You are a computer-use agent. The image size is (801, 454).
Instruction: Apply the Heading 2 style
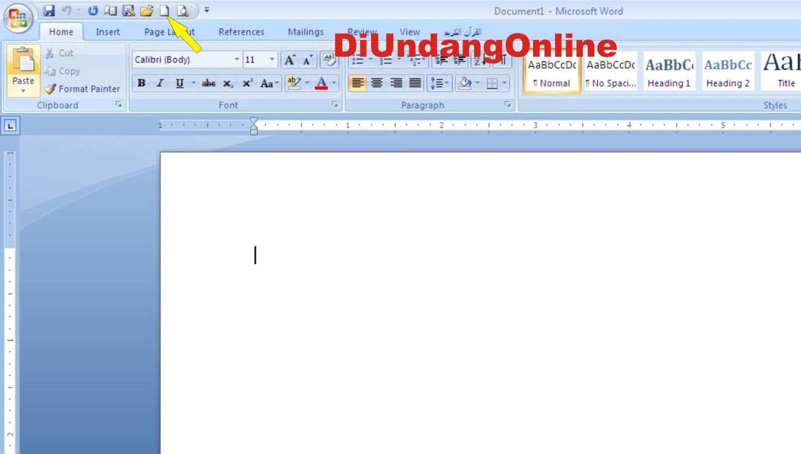tap(728, 72)
